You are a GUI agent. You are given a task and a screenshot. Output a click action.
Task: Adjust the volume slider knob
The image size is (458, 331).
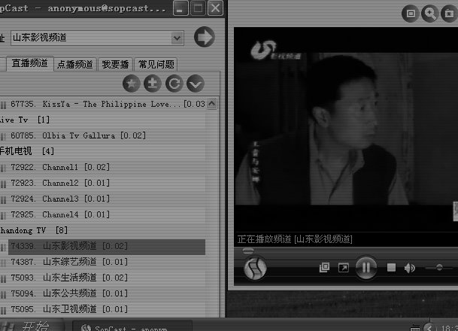point(439,267)
